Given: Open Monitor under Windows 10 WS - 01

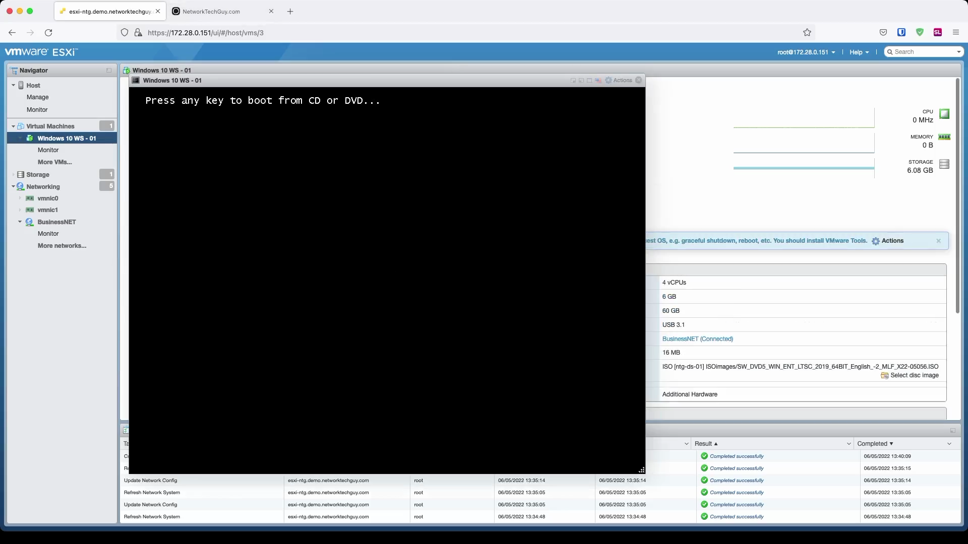Looking at the screenshot, I should [x=48, y=150].
